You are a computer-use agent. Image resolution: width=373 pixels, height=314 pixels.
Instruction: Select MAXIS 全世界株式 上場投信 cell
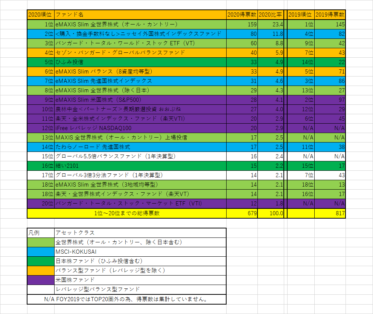(x=140, y=138)
